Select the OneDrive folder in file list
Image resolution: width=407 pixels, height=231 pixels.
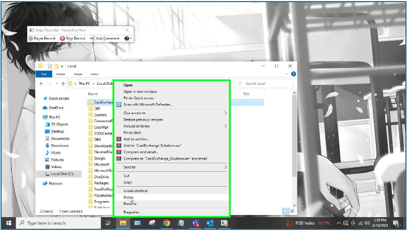(99, 177)
